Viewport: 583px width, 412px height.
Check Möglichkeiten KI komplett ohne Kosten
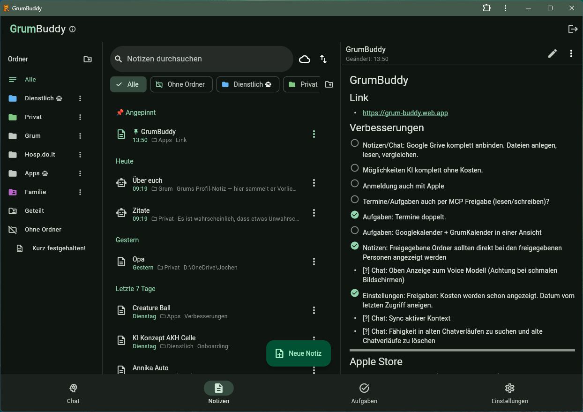[355, 168]
